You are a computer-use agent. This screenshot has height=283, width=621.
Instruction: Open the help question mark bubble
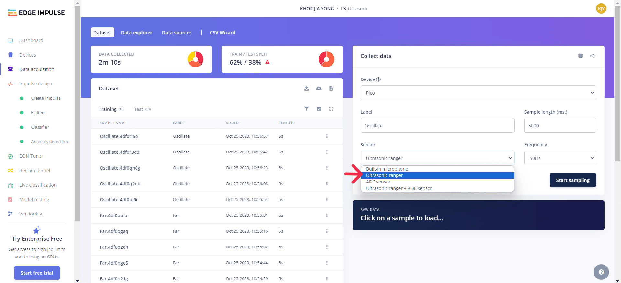pos(601,272)
